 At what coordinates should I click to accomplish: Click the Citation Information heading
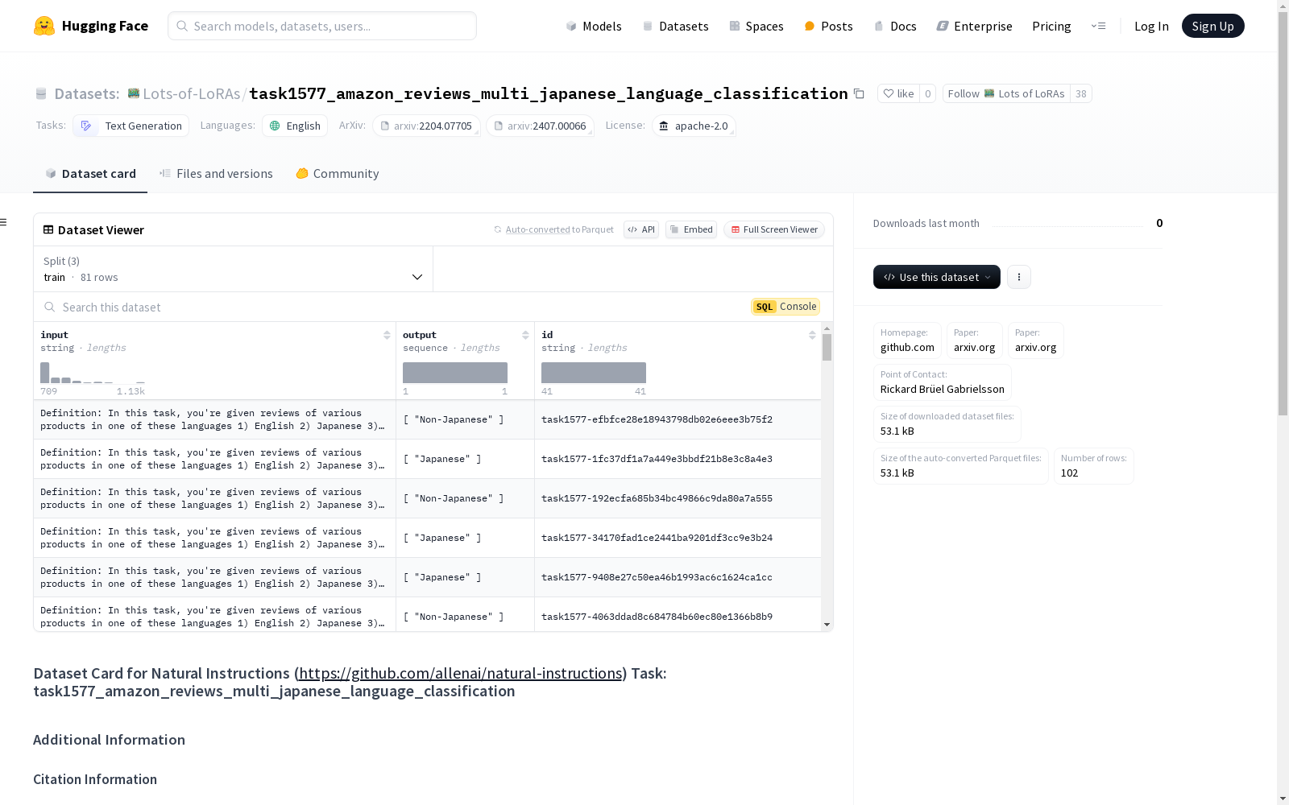pyautogui.click(x=95, y=779)
